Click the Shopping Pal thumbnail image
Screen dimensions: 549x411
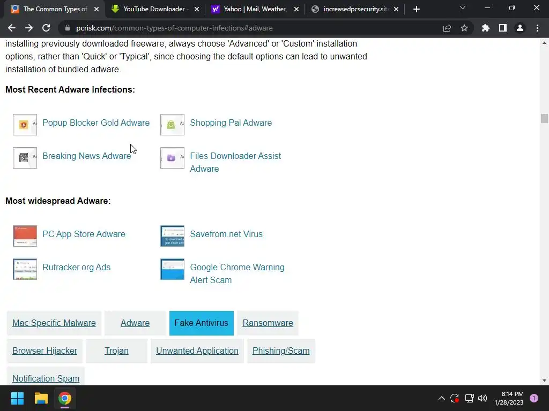click(172, 124)
